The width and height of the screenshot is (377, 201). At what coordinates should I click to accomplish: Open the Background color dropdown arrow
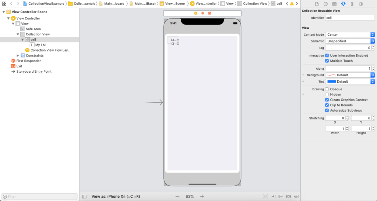pyautogui.click(x=373, y=75)
